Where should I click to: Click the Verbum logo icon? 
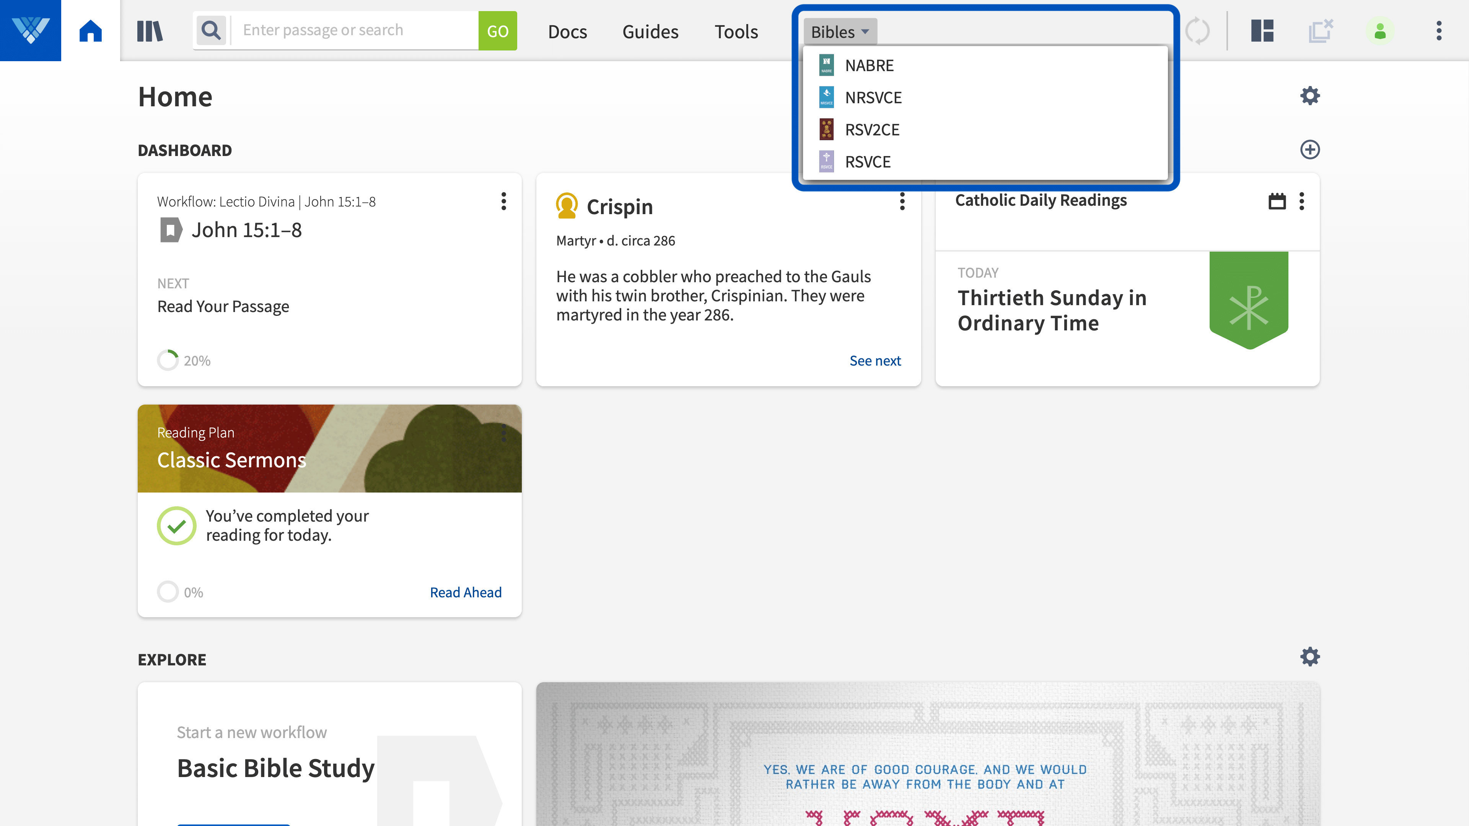click(30, 30)
